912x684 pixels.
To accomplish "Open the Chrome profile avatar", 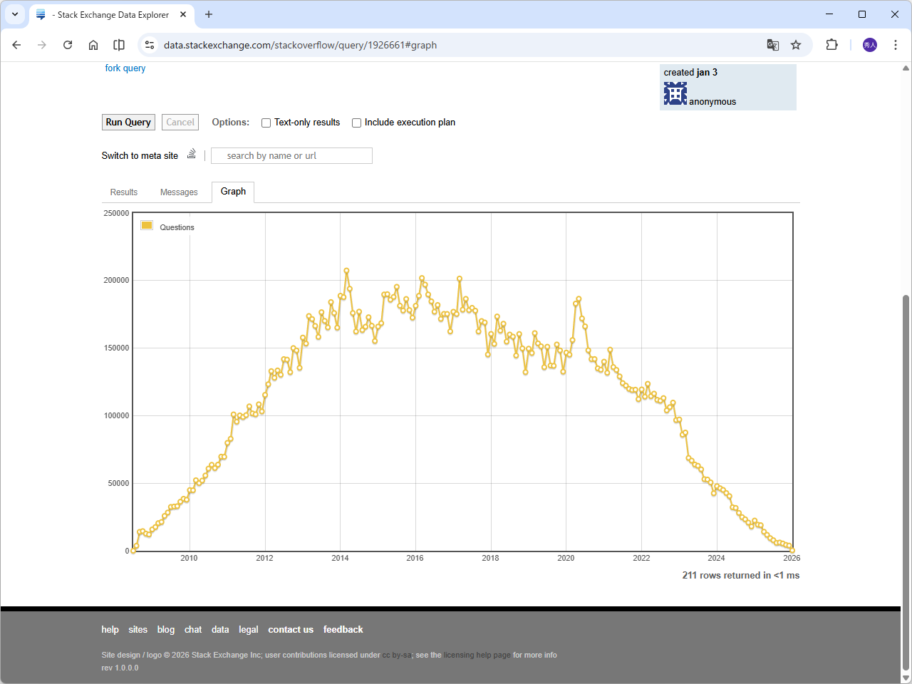I will coord(870,45).
